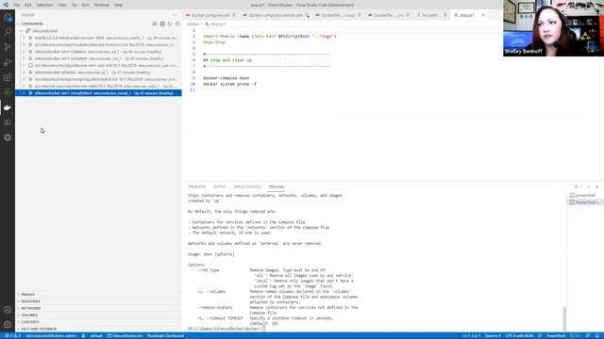Open the View menu

62,5
